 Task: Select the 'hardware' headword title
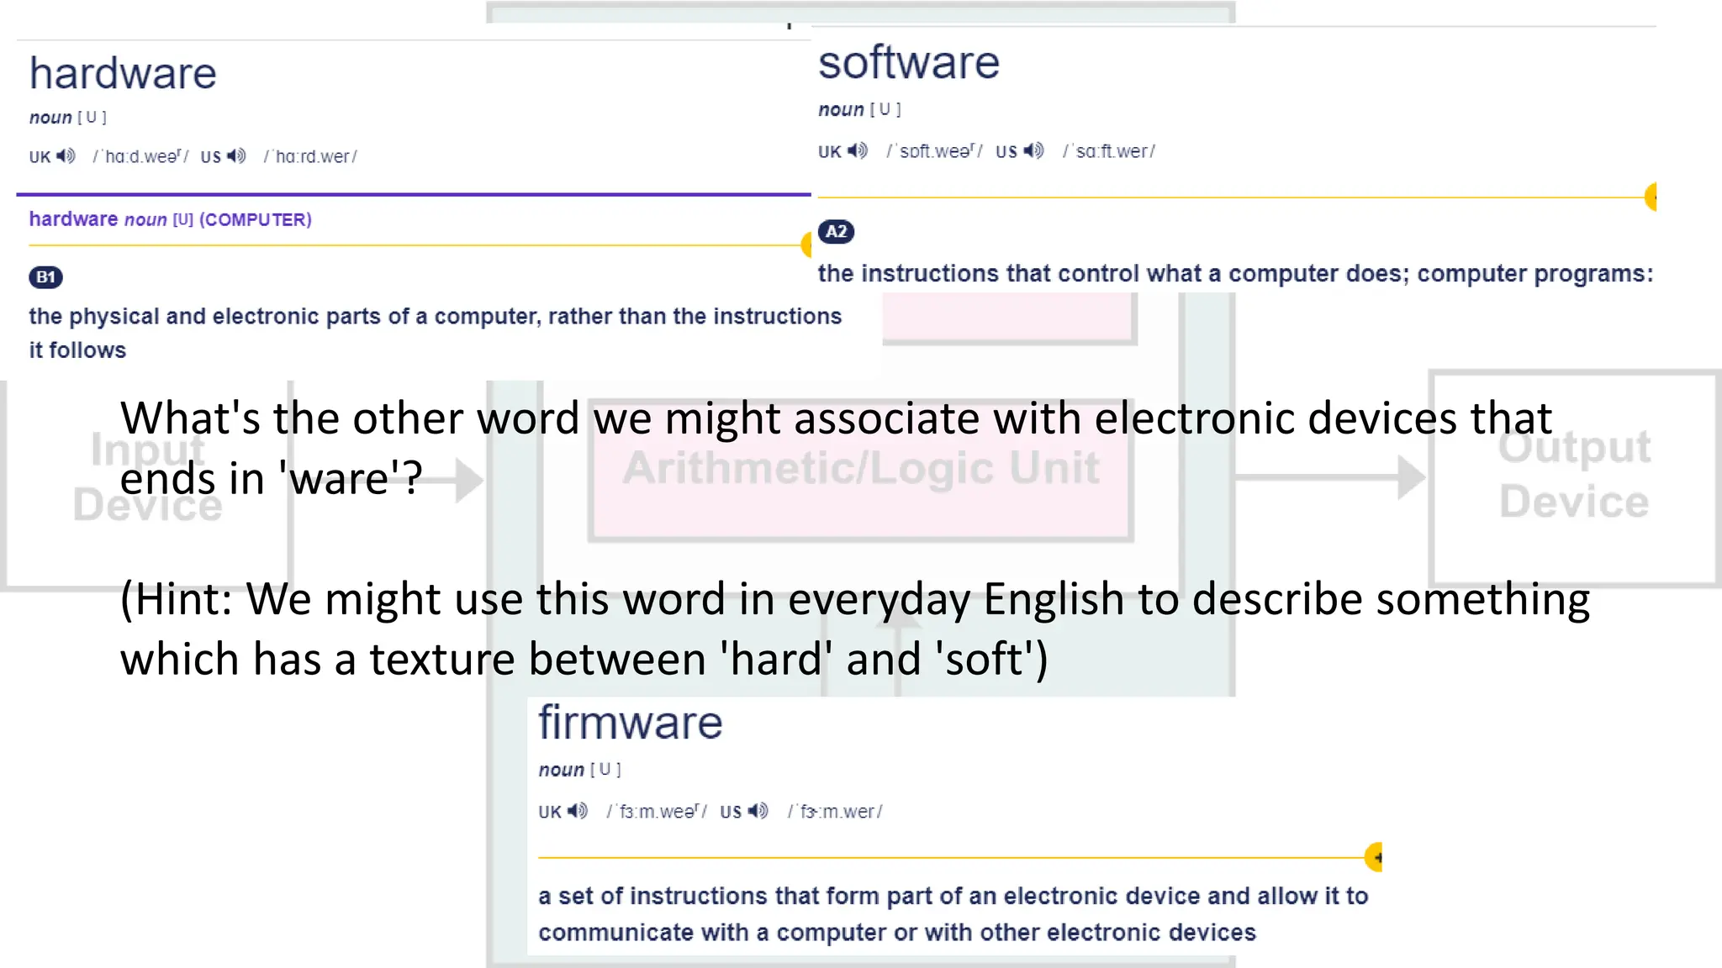(123, 74)
